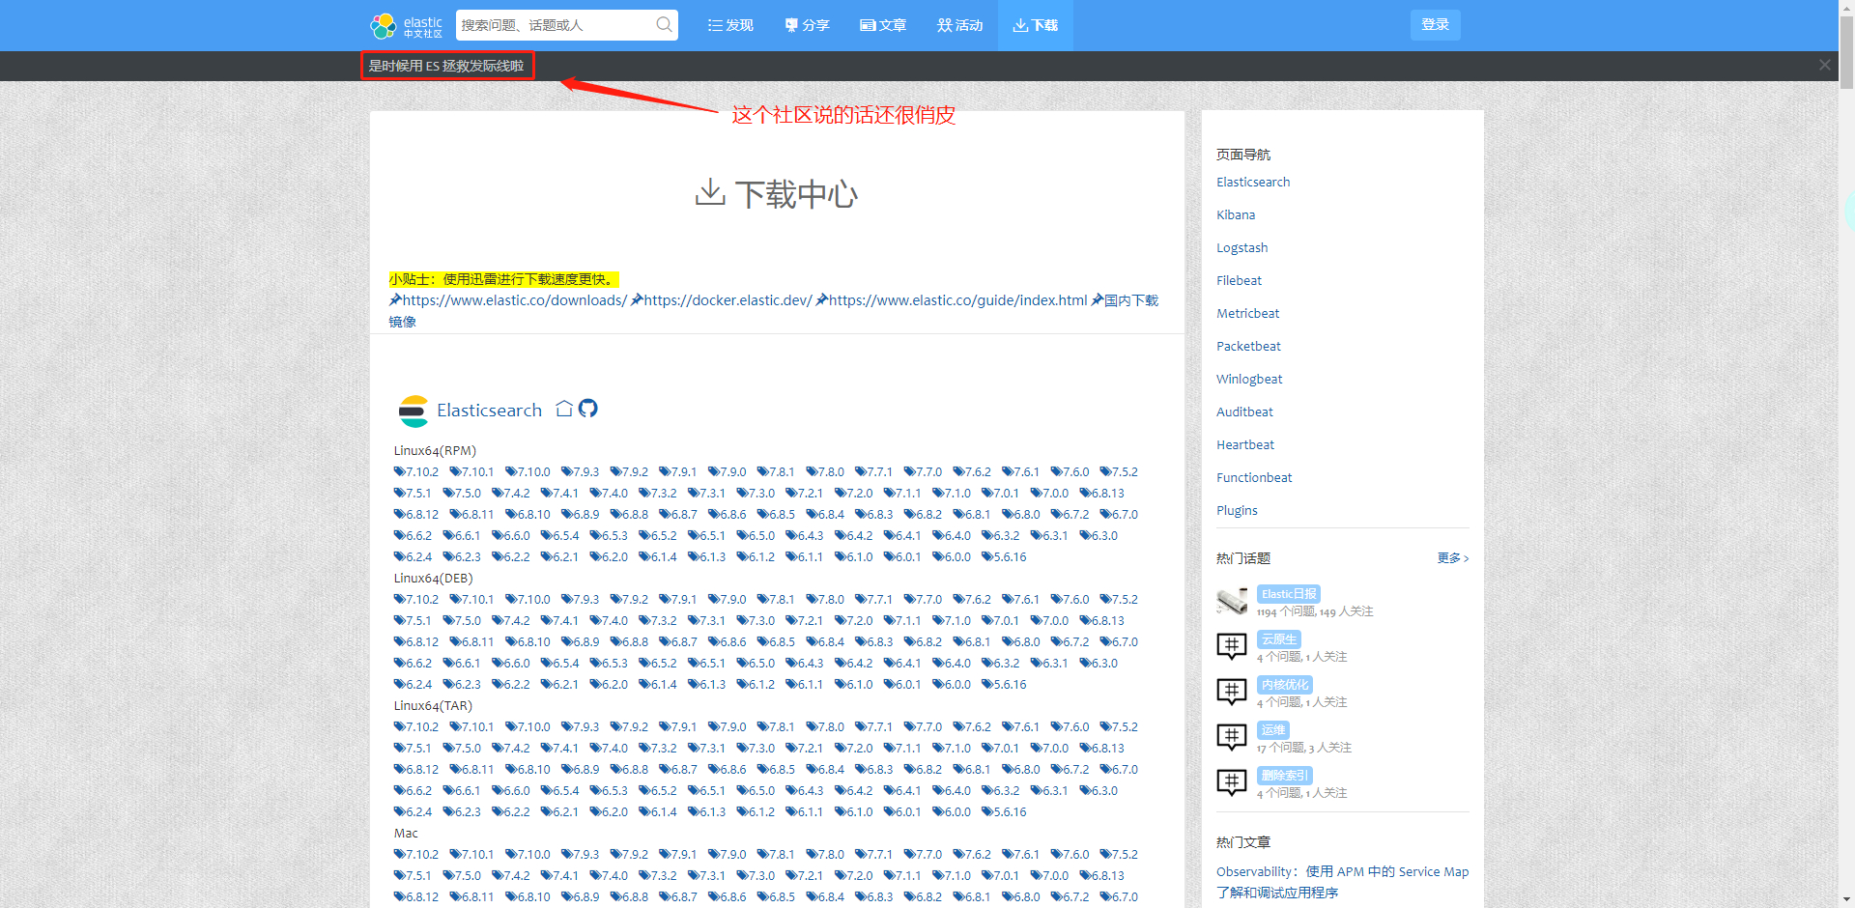
Task: Open the Elasticsearch home page icon
Action: tap(564, 409)
